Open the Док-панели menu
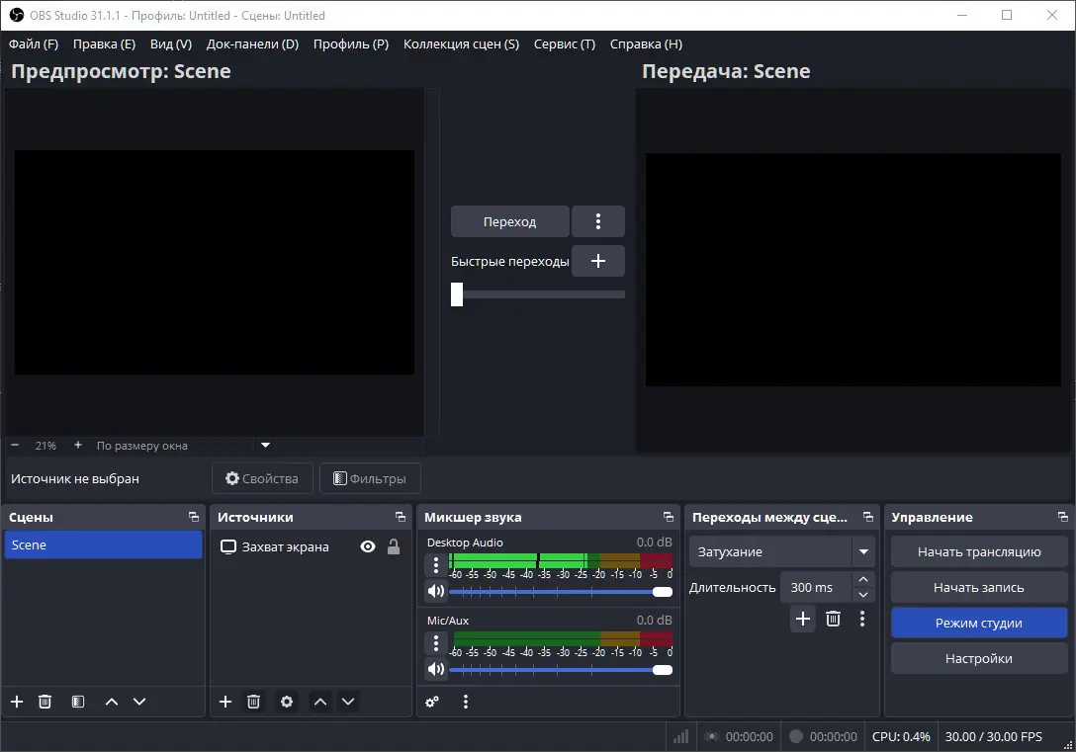The image size is (1076, 752). 252,43
